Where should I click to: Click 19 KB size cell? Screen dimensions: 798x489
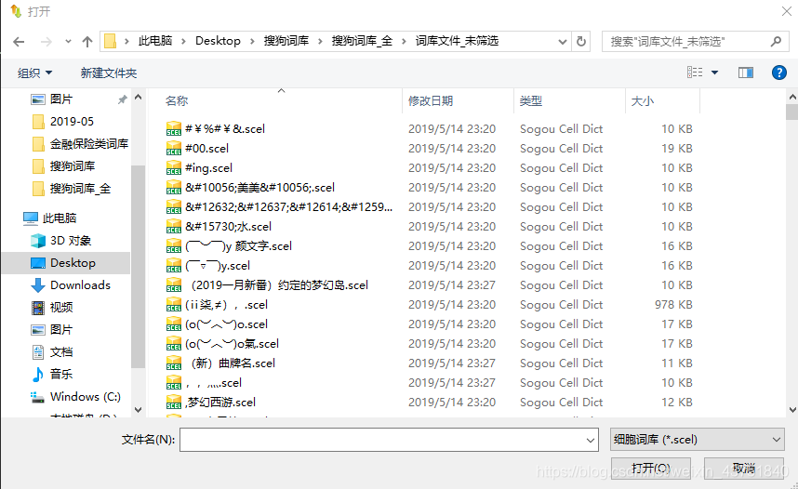coord(677,149)
